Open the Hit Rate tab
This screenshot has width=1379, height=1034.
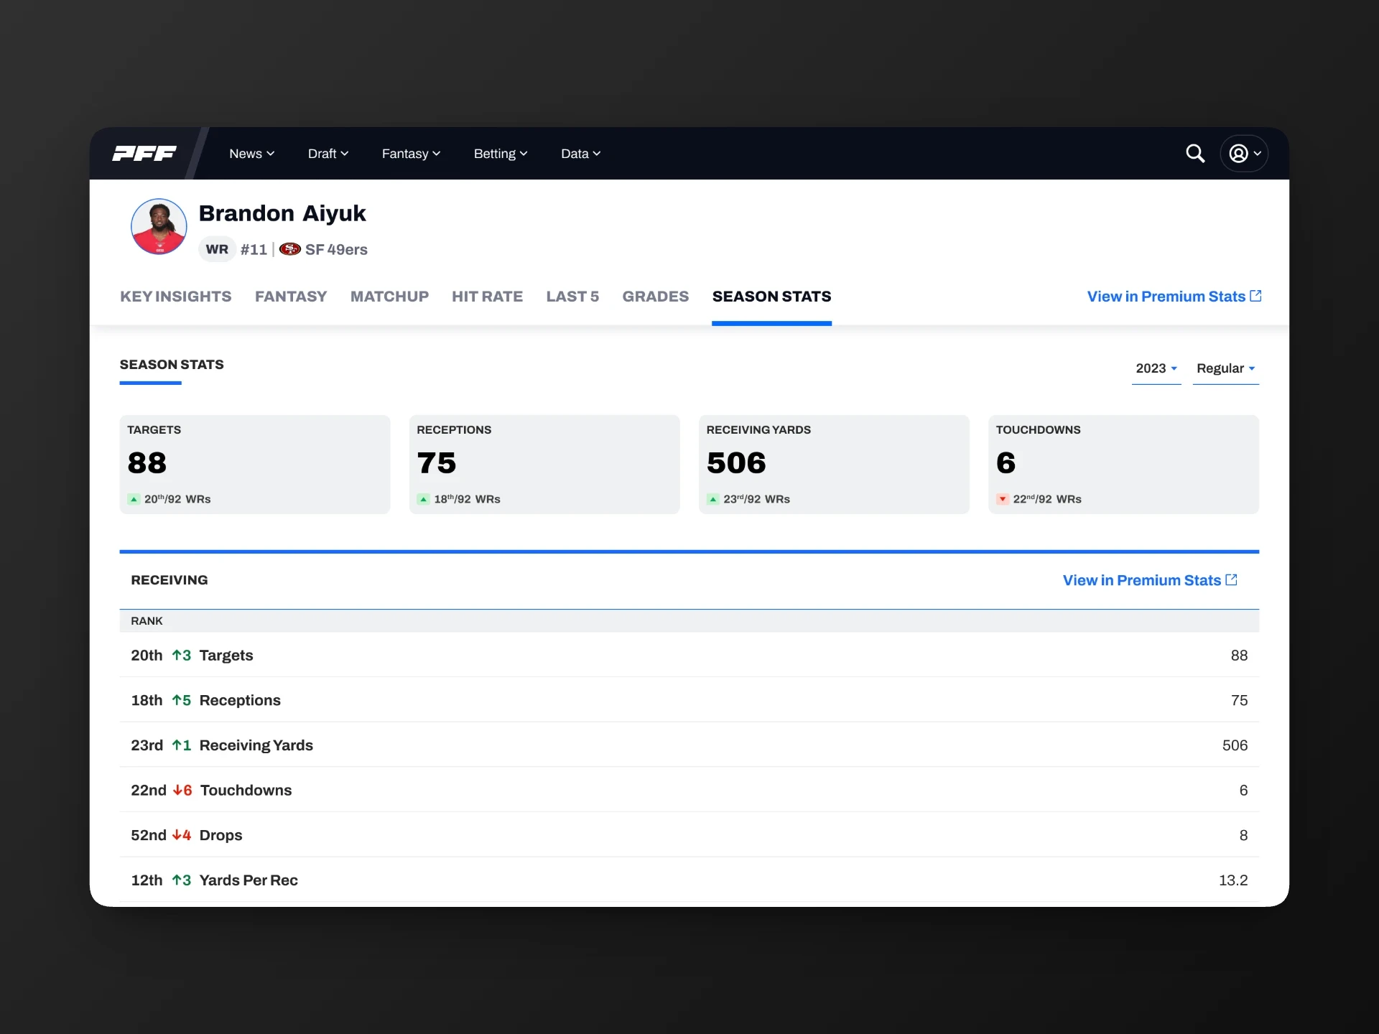pos(487,297)
